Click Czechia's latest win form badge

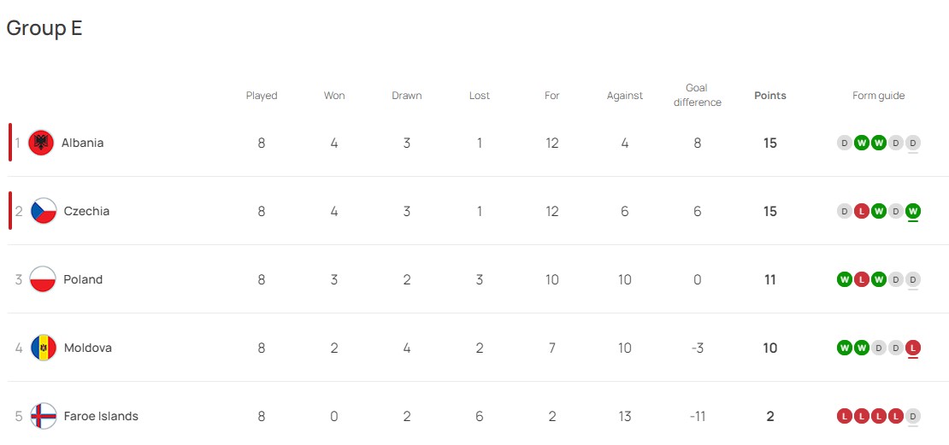(913, 211)
